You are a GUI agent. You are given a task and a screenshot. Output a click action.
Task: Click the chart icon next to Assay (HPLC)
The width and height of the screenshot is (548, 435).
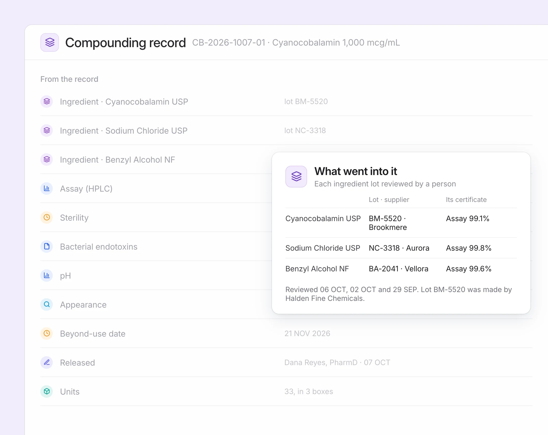pyautogui.click(x=47, y=189)
